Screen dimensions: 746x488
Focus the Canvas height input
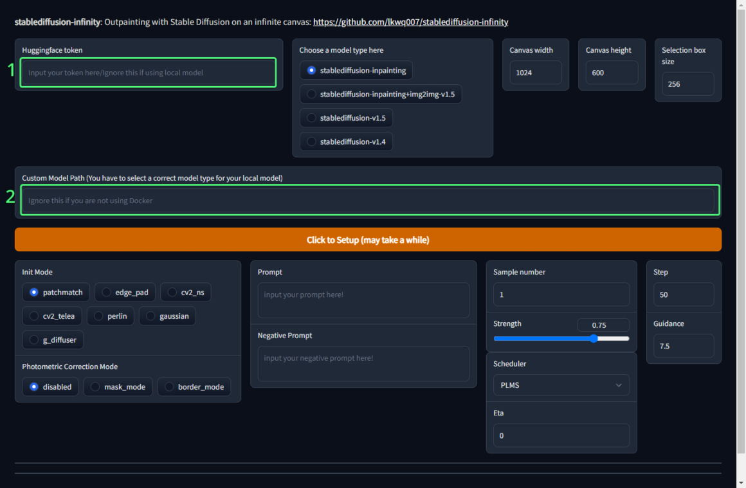point(612,73)
